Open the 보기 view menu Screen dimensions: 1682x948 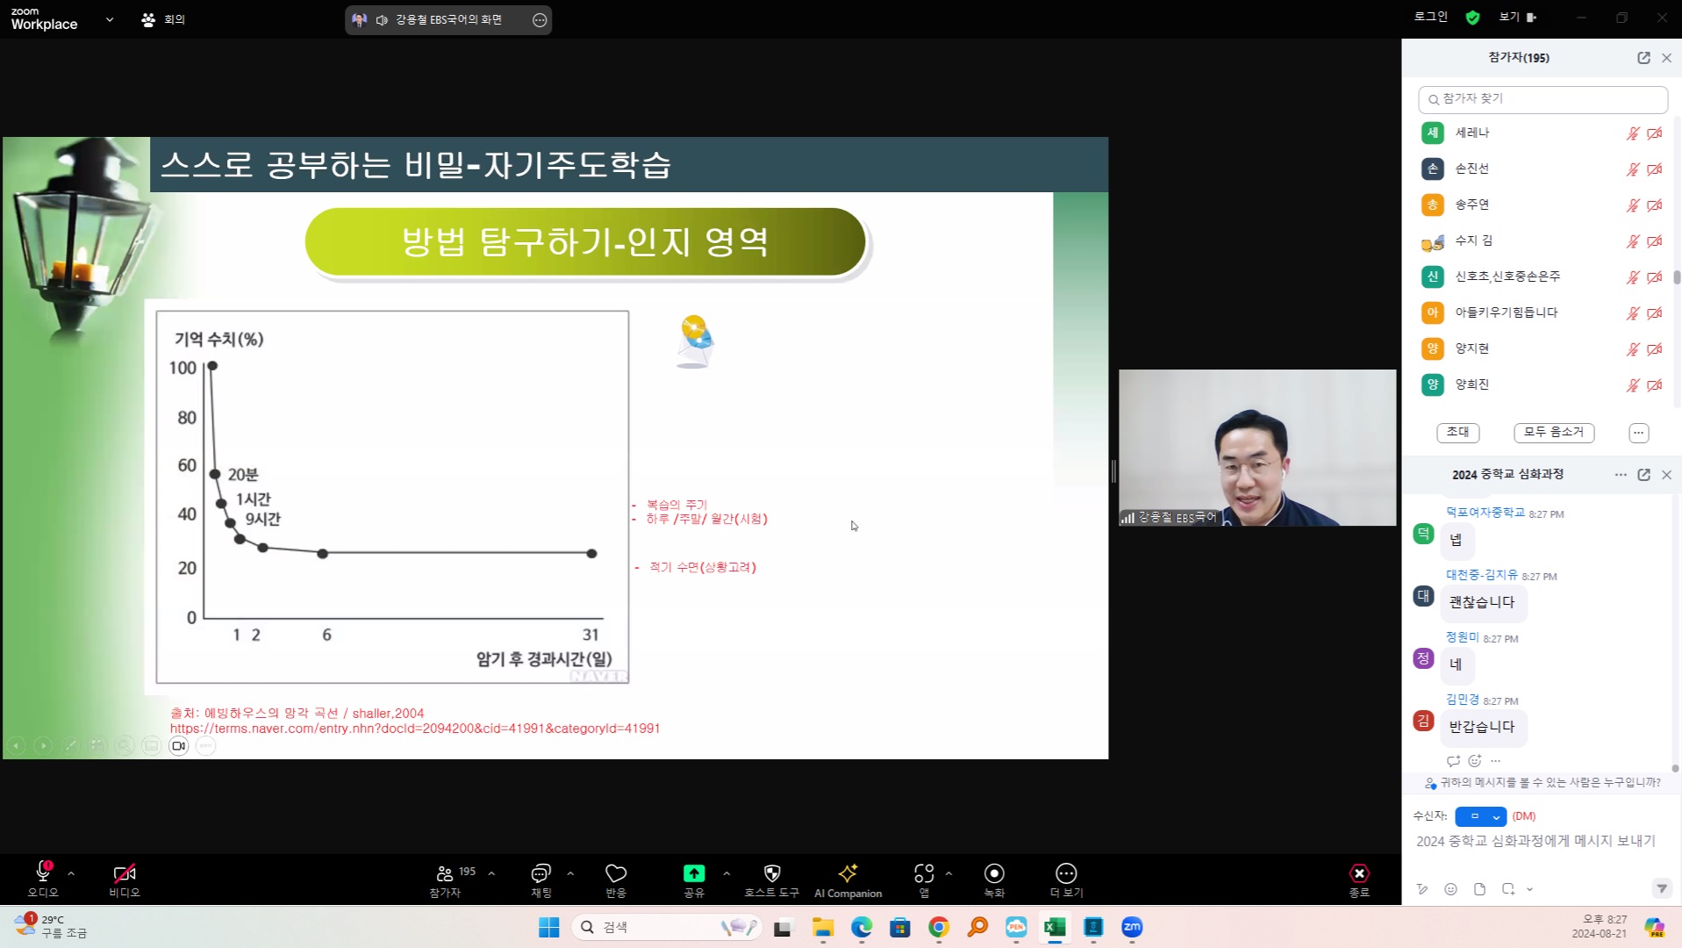tap(1518, 17)
